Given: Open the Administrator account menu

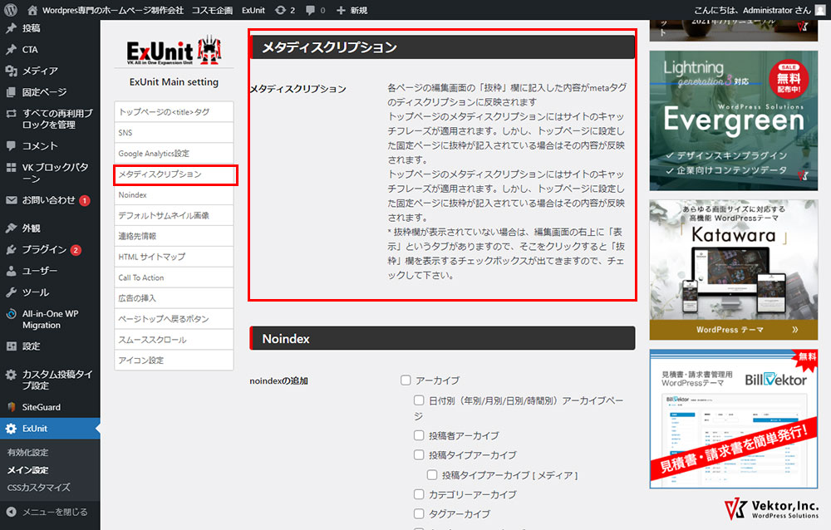Looking at the screenshot, I should click(750, 10).
